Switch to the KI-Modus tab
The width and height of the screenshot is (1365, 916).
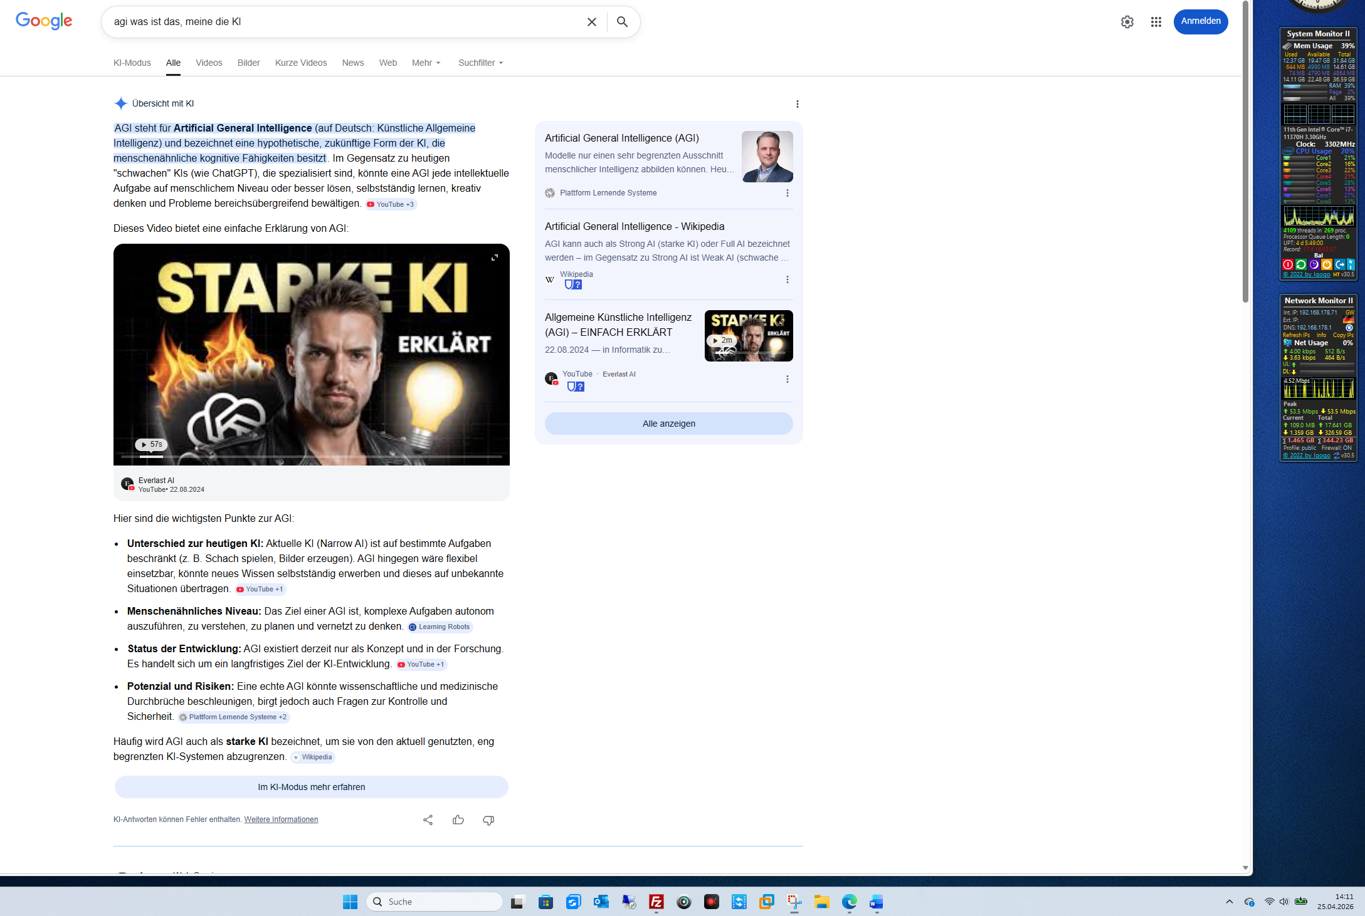click(132, 63)
